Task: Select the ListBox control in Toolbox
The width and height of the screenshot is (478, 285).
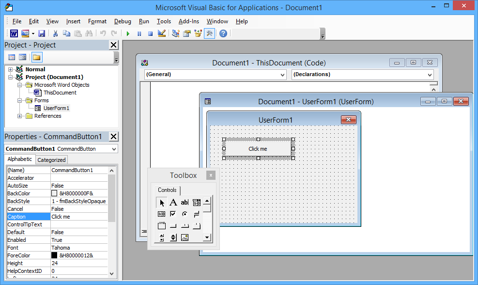Action: 162,214
